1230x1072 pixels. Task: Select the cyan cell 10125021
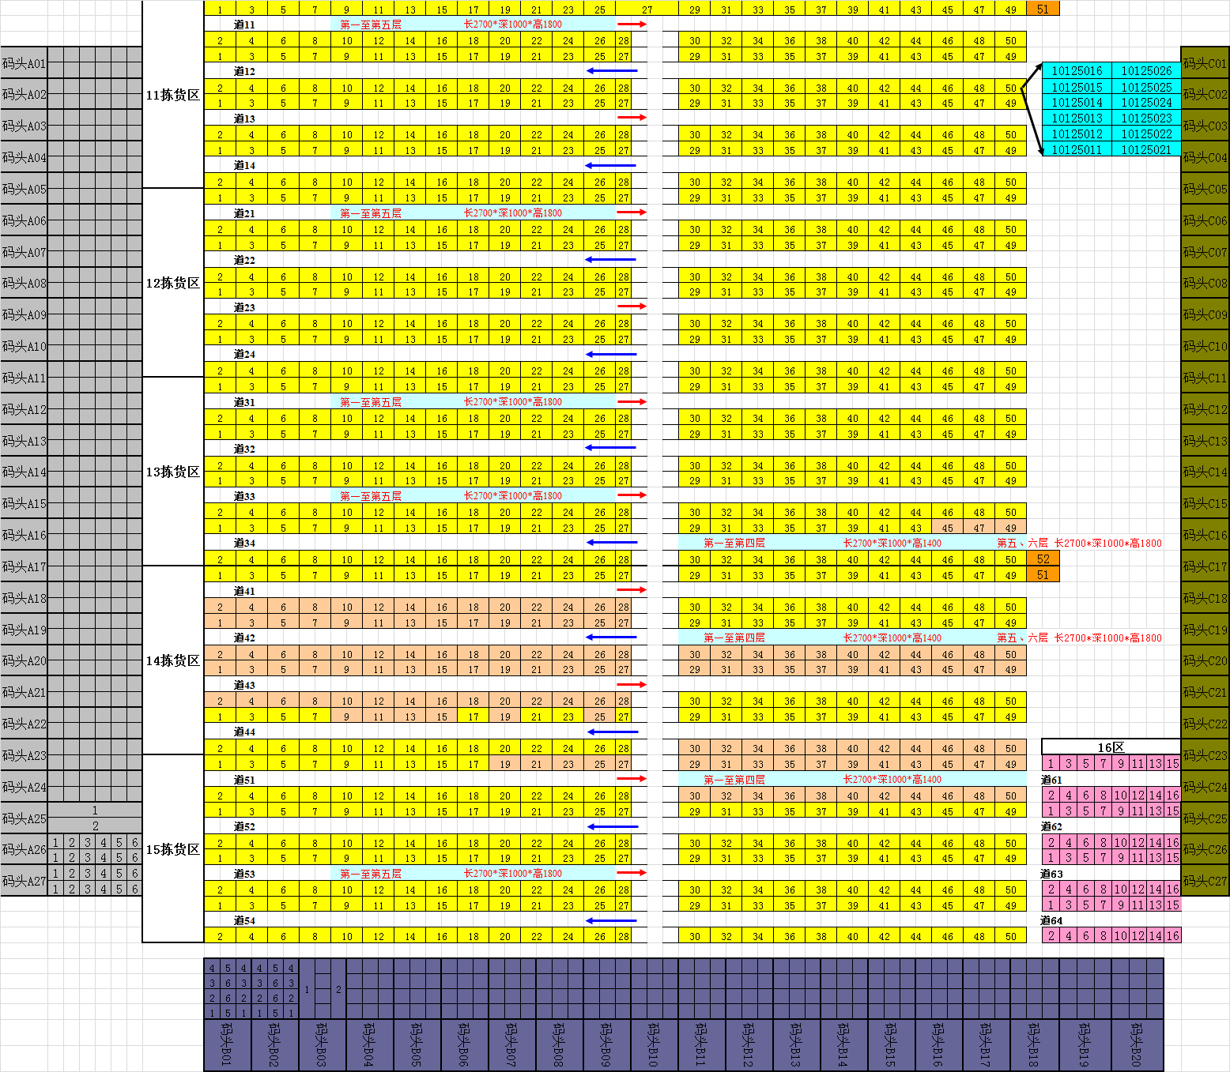(1146, 149)
